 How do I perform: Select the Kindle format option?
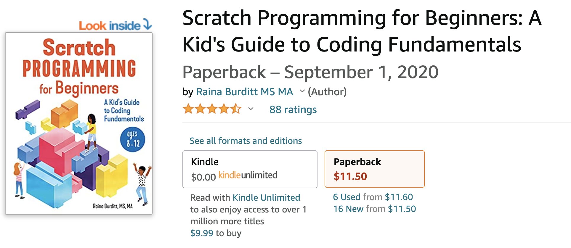(250, 169)
